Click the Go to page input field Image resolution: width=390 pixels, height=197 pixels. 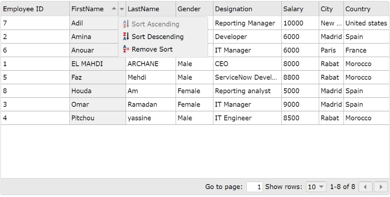tap(255, 187)
